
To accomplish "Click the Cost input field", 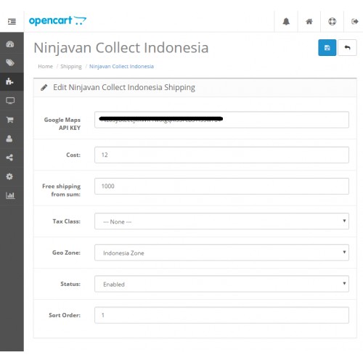I will pos(221,155).
